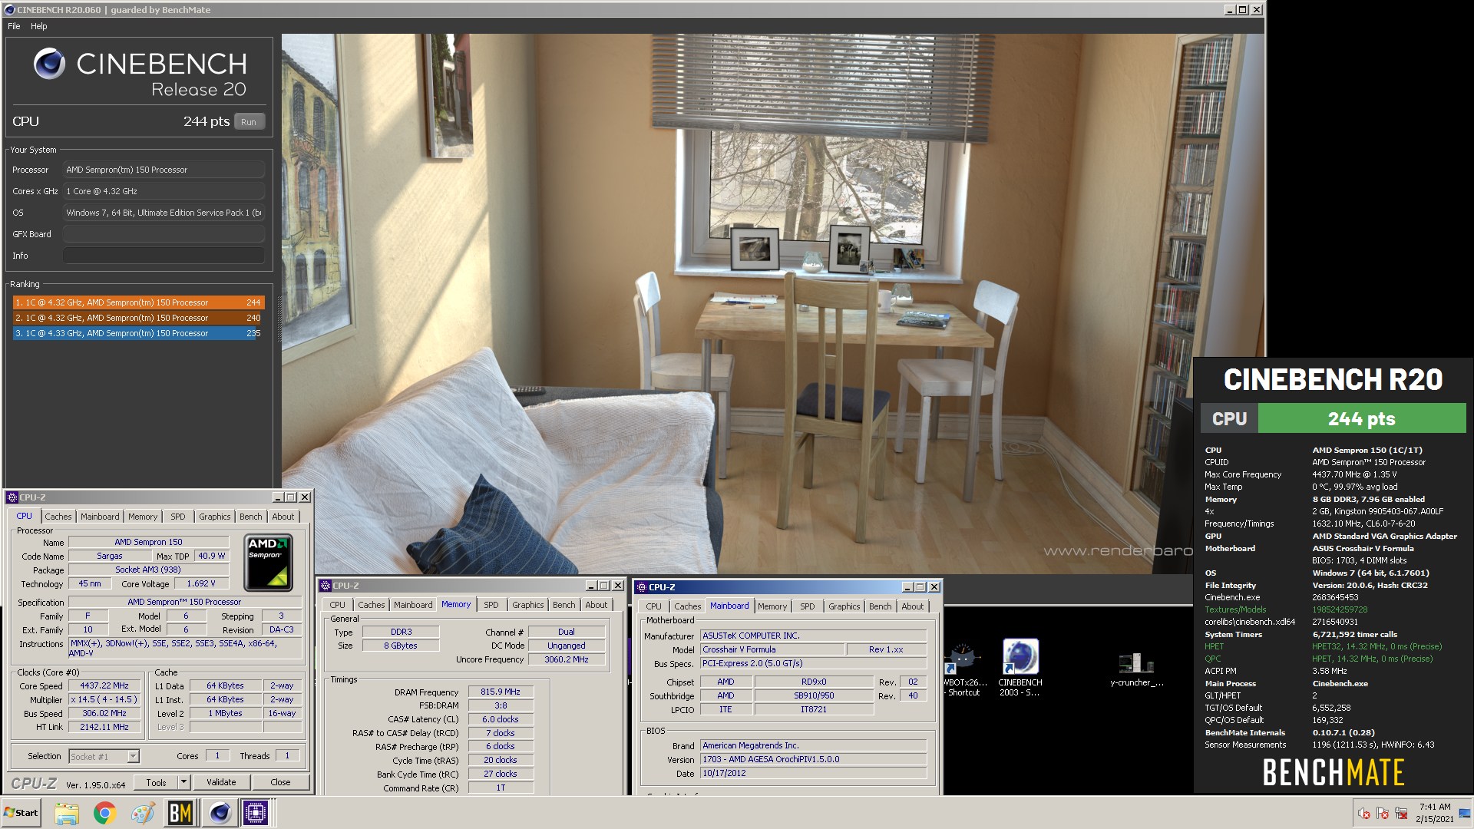This screenshot has width=1474, height=829.
Task: Click the Southbridge SB910/950 field
Action: tap(814, 695)
